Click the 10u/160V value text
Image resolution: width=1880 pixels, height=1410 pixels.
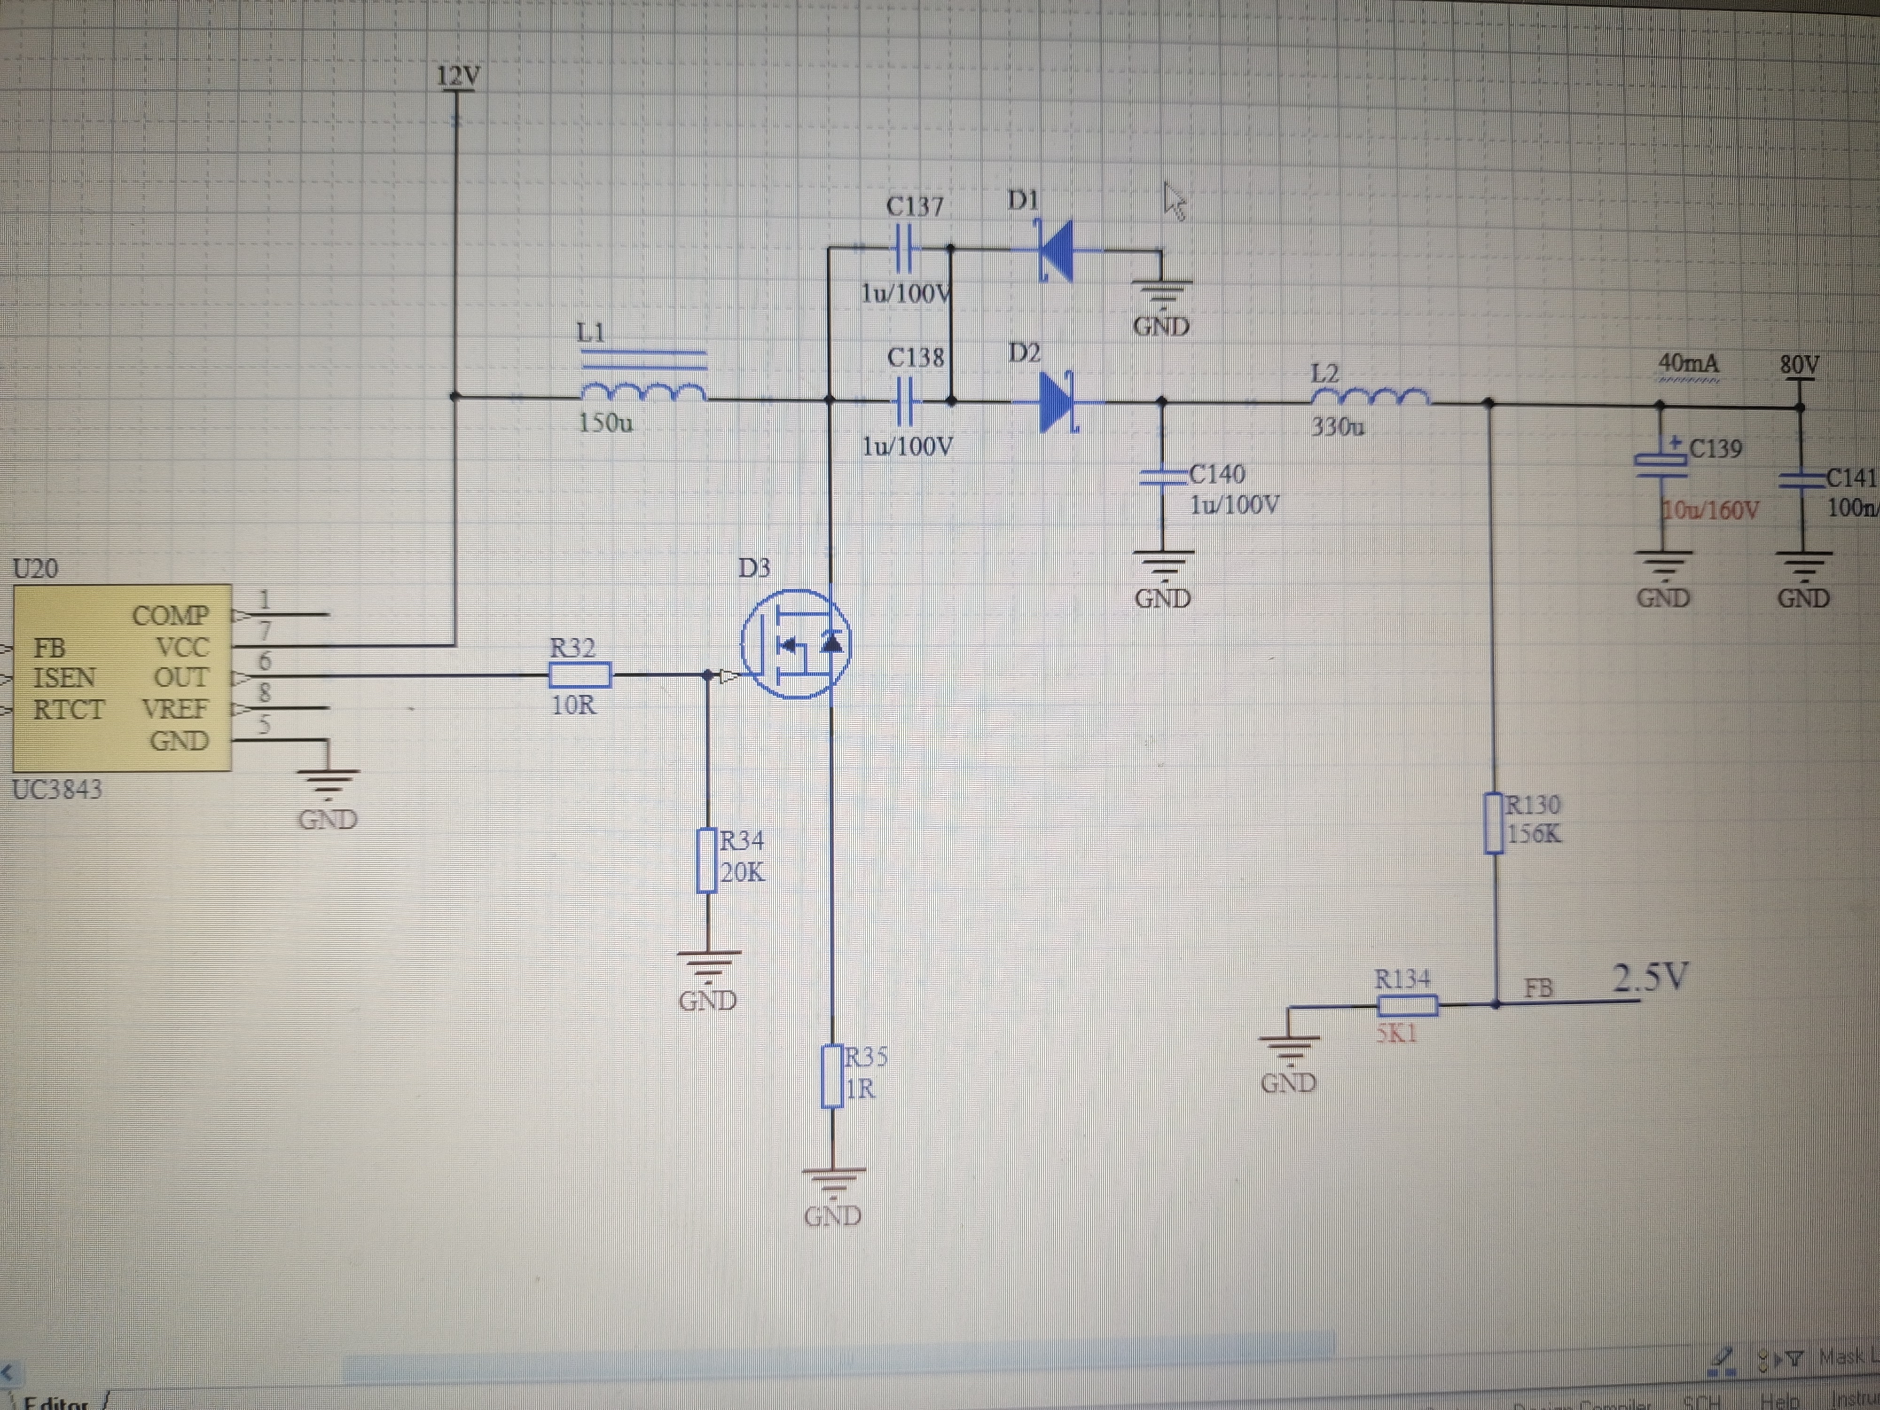(x=1710, y=510)
